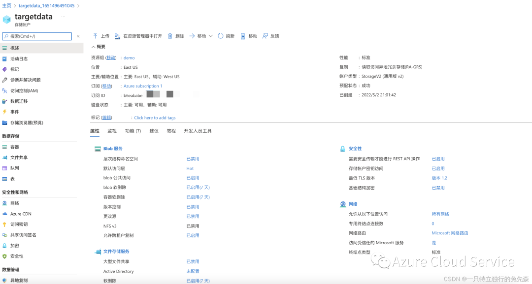Viewport: 532px width, 284px height.
Task: Click the 移动 device icon beside 反馈
Action: (243, 36)
